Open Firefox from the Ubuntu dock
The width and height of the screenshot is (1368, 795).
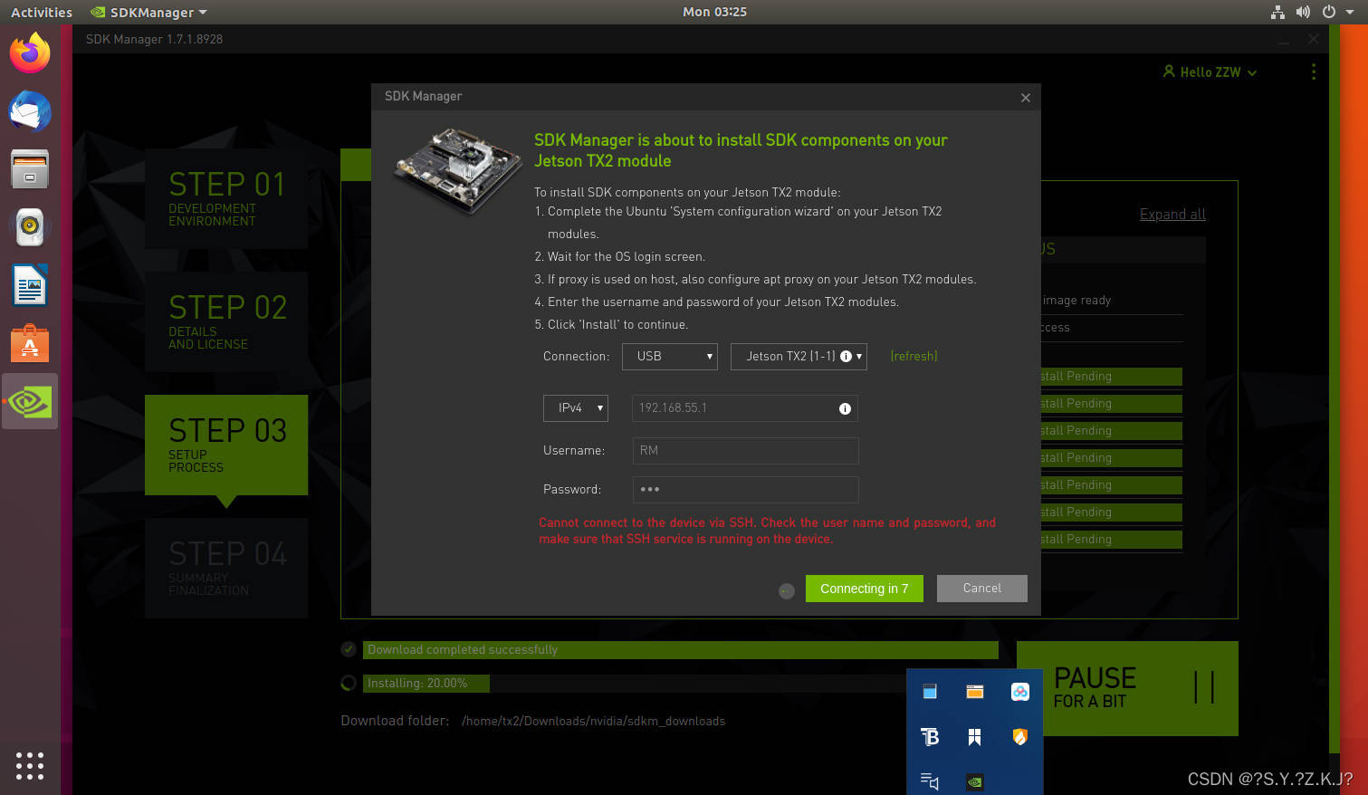point(30,53)
